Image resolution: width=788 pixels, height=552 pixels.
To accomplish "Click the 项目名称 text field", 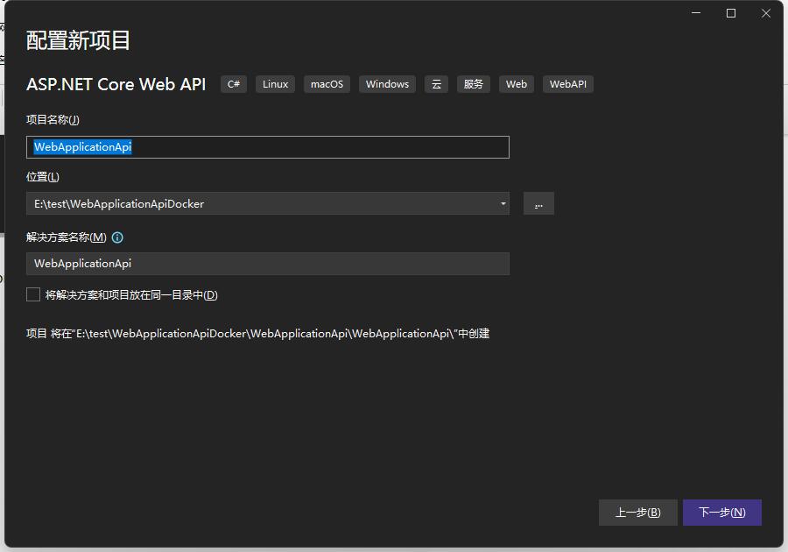I will (x=267, y=147).
